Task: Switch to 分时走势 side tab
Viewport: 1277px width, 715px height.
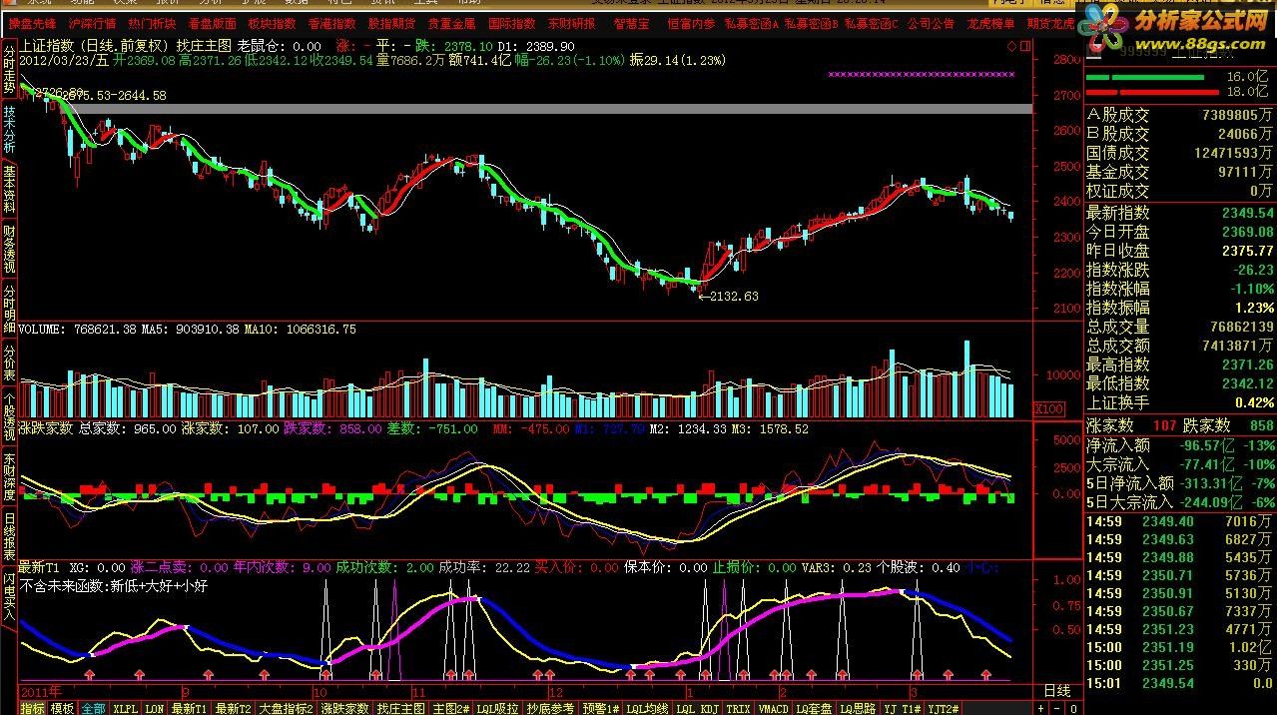Action: [9, 67]
